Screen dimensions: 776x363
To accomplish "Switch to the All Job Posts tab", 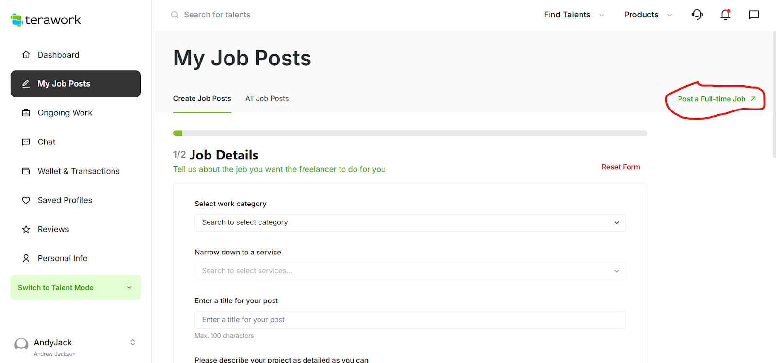I will pos(267,98).
